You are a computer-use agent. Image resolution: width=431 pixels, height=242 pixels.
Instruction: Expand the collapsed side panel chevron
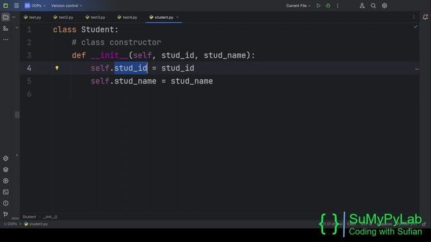[x=17, y=155]
